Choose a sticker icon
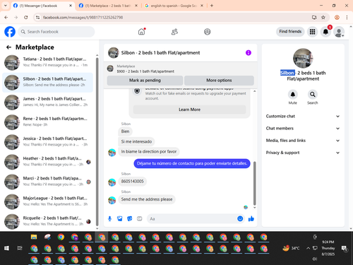Image resolution: width=353 pixels, height=265 pixels. click(x=130, y=219)
